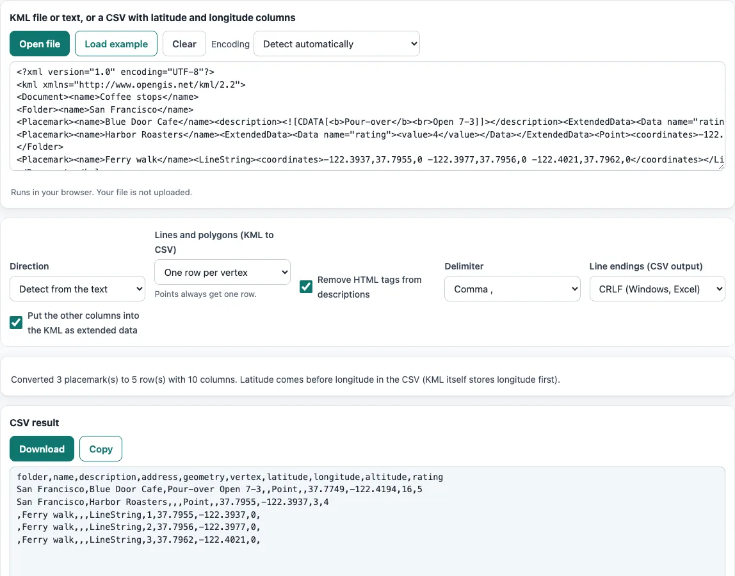The height and width of the screenshot is (576, 735).
Task: Click inside the CSV result output area
Action: tap(367, 521)
